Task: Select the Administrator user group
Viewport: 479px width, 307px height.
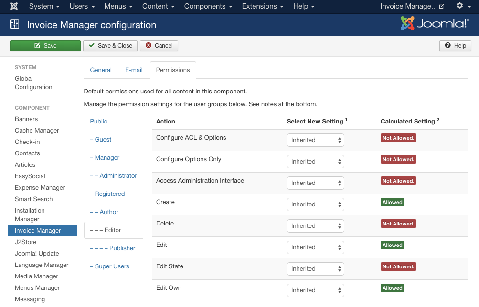Action: pyautogui.click(x=113, y=175)
